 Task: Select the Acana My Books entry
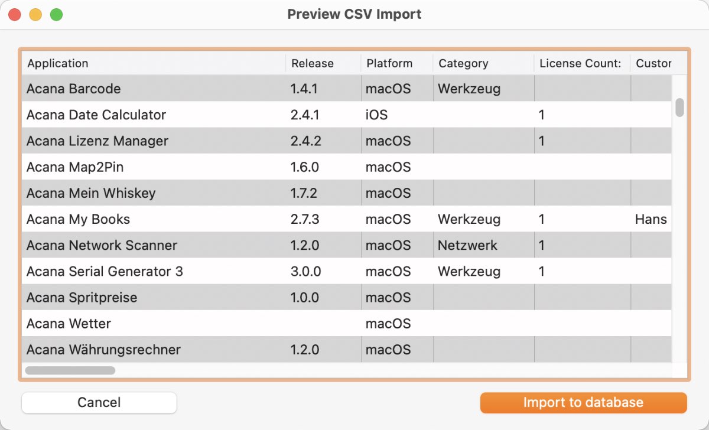[78, 219]
